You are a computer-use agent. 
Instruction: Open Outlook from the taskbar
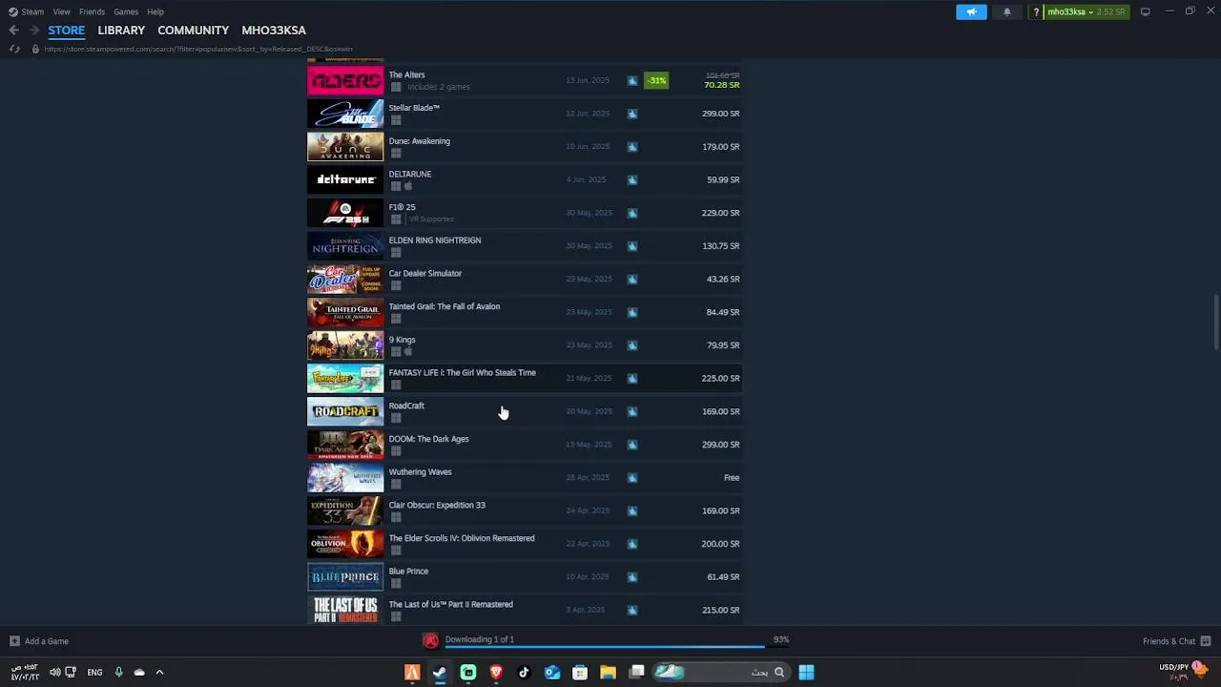coord(552,672)
